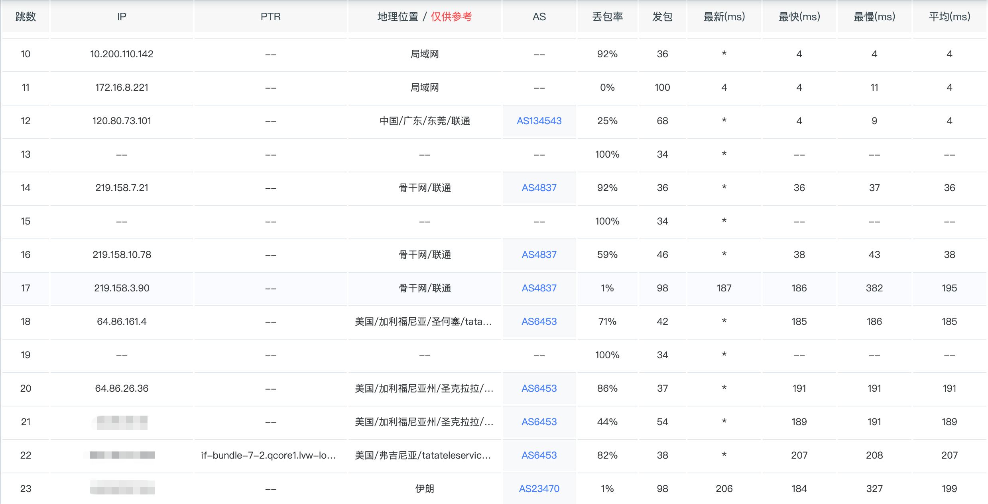Click the AS6453 link for 64.86.26.36
The image size is (988, 504).
tap(539, 388)
